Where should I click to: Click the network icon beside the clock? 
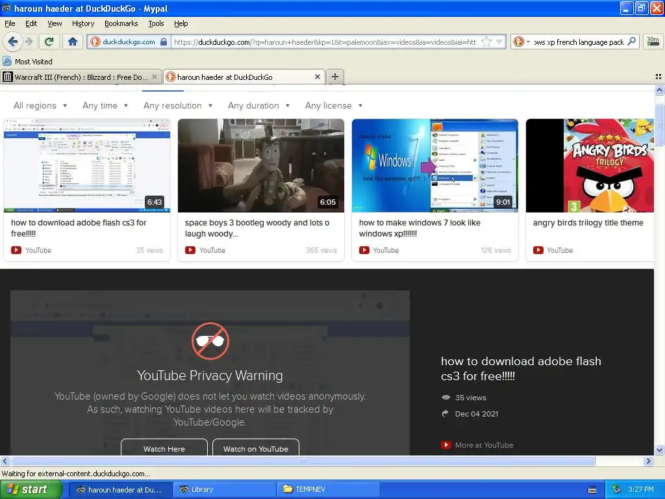(x=616, y=489)
